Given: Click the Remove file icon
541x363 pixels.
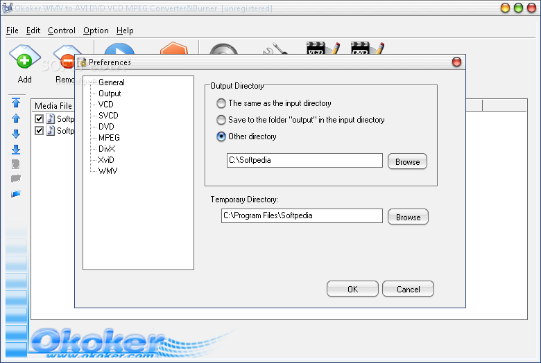Looking at the screenshot, I should tap(65, 58).
